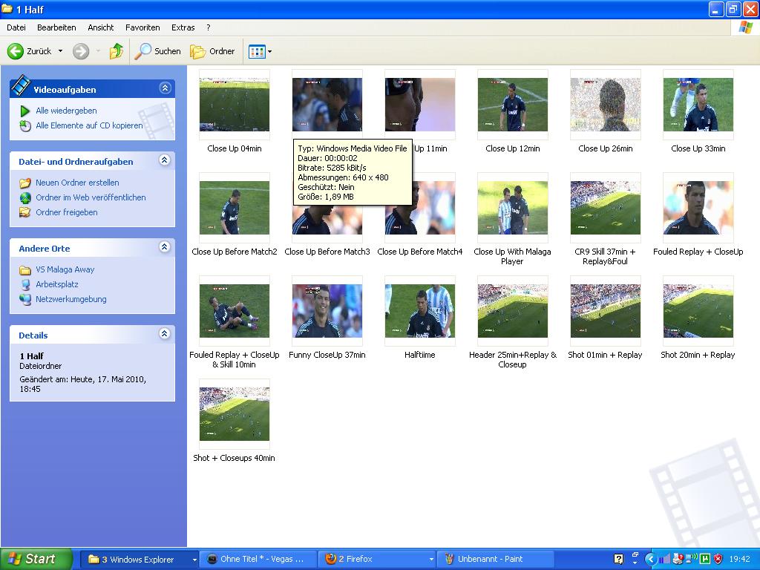Click the Close Up Before Match4 label
The width and height of the screenshot is (760, 570).
pos(420,252)
